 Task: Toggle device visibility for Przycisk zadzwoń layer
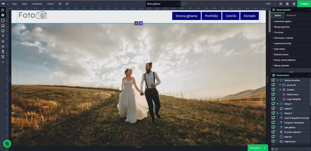point(273,132)
